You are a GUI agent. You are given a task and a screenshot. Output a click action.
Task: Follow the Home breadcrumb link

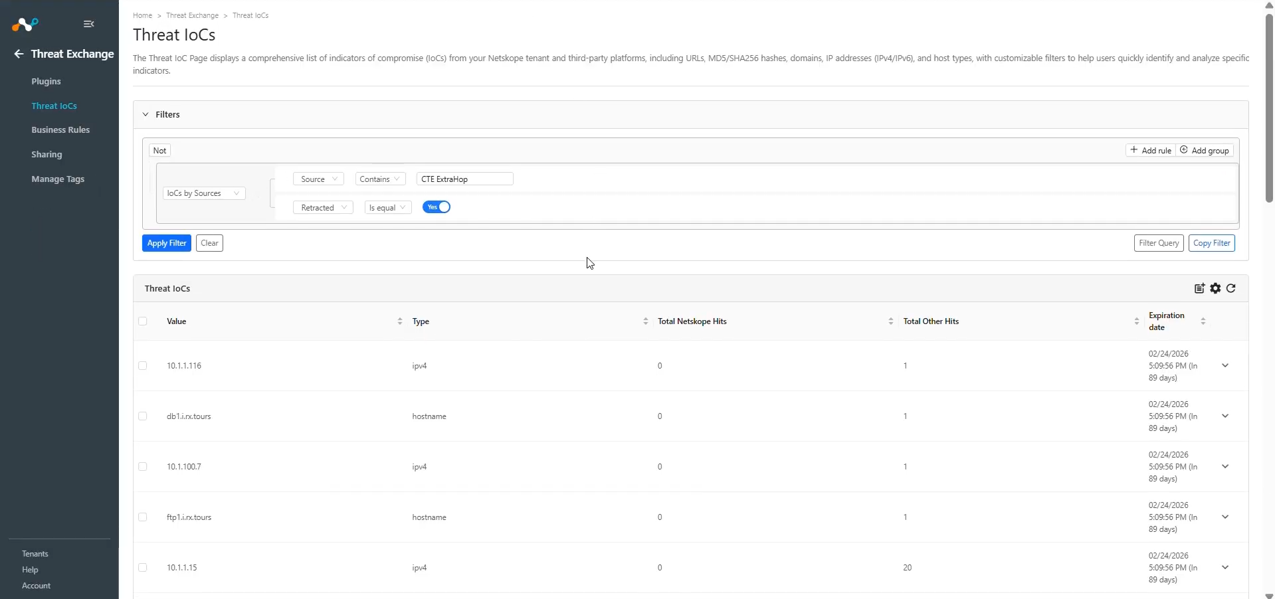(142, 15)
